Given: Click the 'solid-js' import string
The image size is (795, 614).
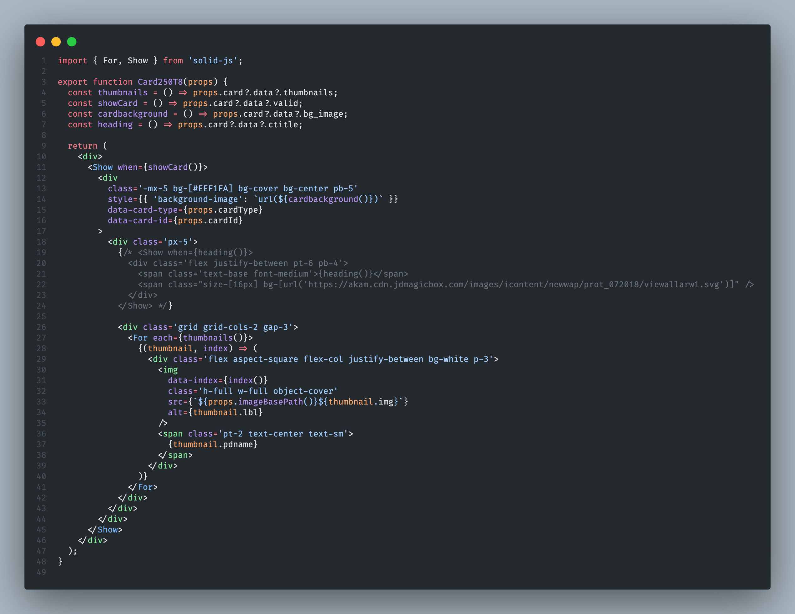Looking at the screenshot, I should click(x=213, y=61).
